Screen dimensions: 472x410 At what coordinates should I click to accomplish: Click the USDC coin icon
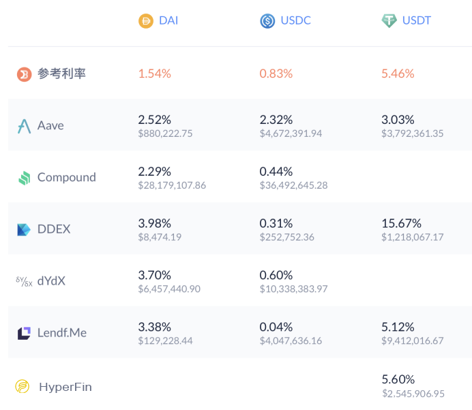coord(267,21)
